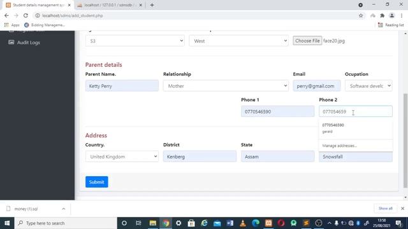Click the Chrome incognito/record indicator in title bar

pyautogui.click(x=360, y=5)
